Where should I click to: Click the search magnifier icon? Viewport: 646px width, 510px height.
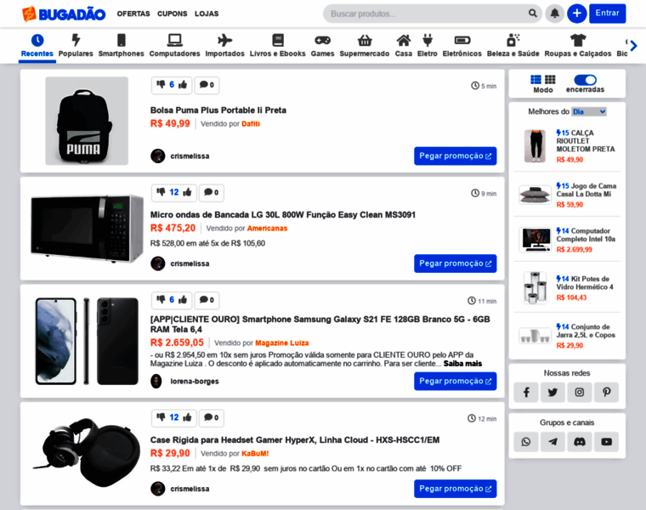point(533,14)
